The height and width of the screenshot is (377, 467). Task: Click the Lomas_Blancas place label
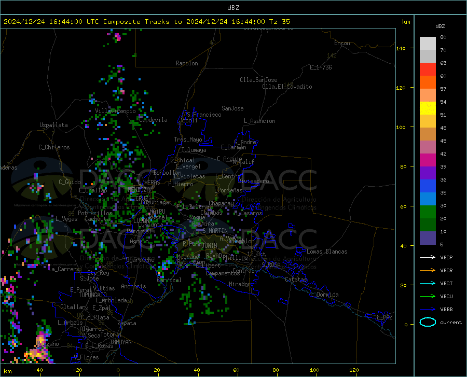click(x=327, y=252)
